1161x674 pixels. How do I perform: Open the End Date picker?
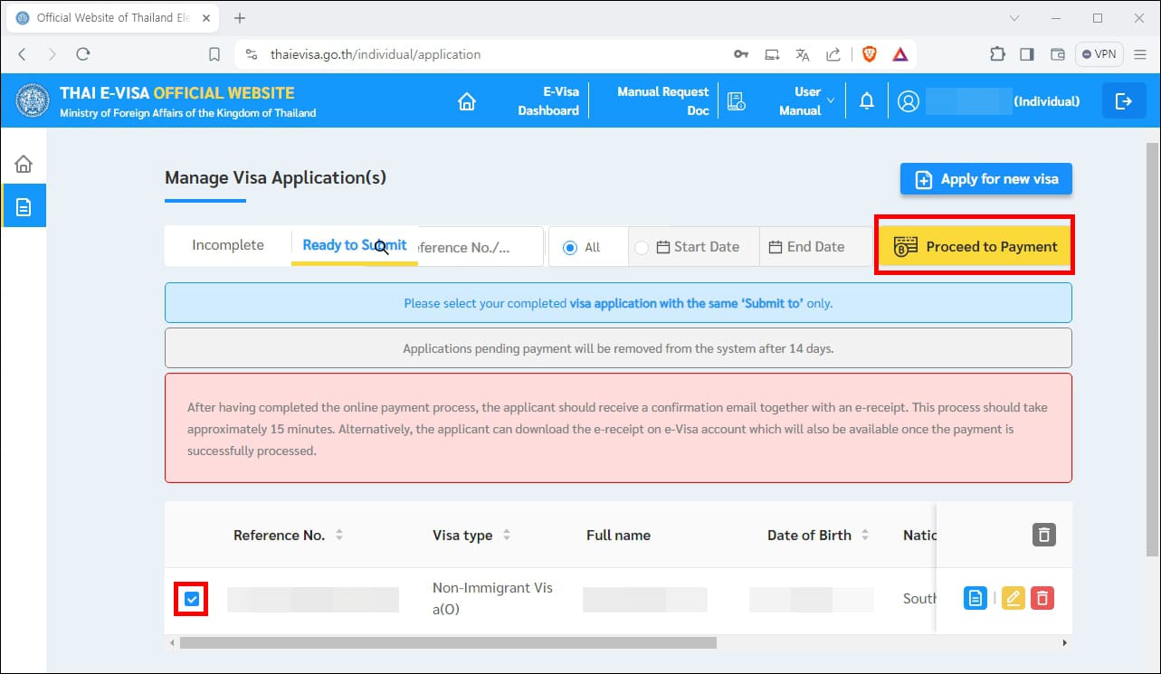[x=807, y=247]
